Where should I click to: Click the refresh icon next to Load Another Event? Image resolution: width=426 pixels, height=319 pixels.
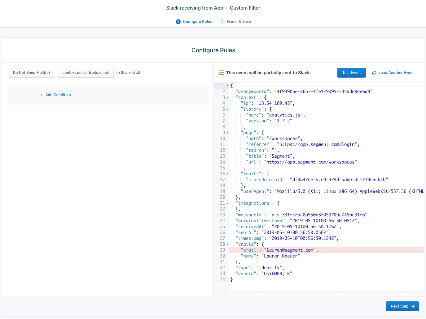tap(374, 72)
